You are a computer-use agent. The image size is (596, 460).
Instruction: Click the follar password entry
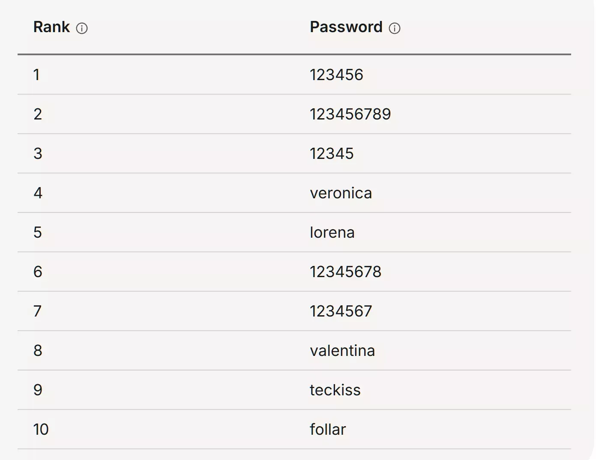coord(328,430)
